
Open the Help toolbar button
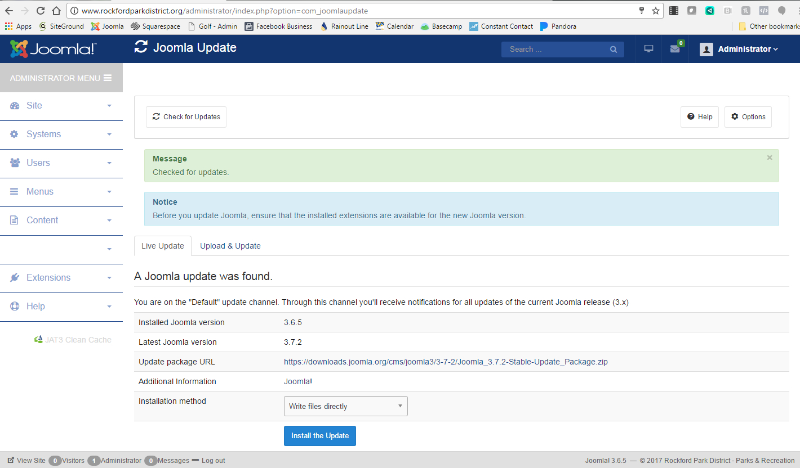700,117
